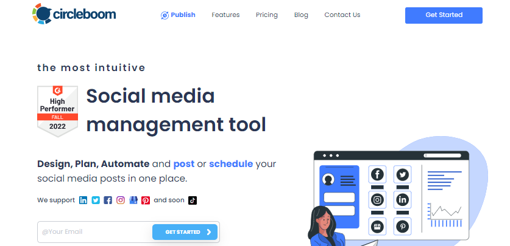Click the Pinterest circle icon in the illustration
The height and width of the screenshot is (246, 510).
pos(403,226)
